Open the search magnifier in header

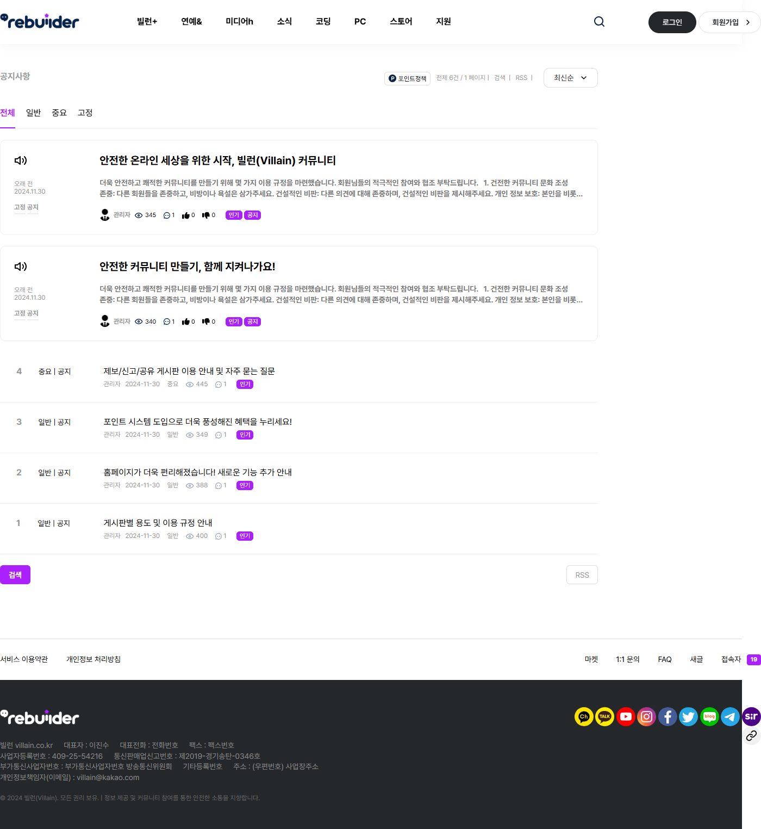[x=599, y=22]
